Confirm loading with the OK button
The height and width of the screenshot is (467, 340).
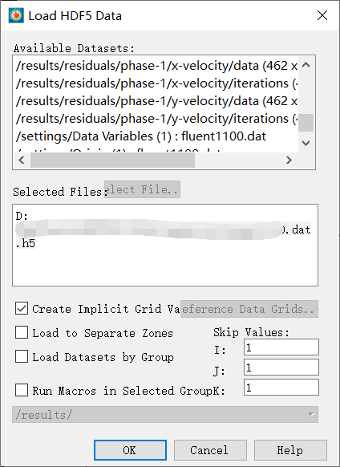(130, 450)
